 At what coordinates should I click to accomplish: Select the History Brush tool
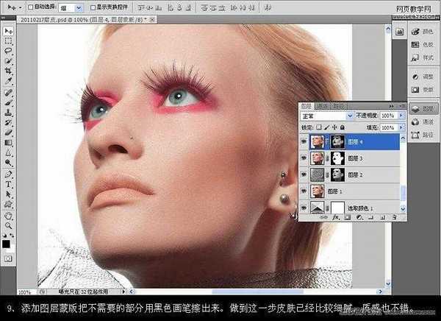click(x=8, y=123)
